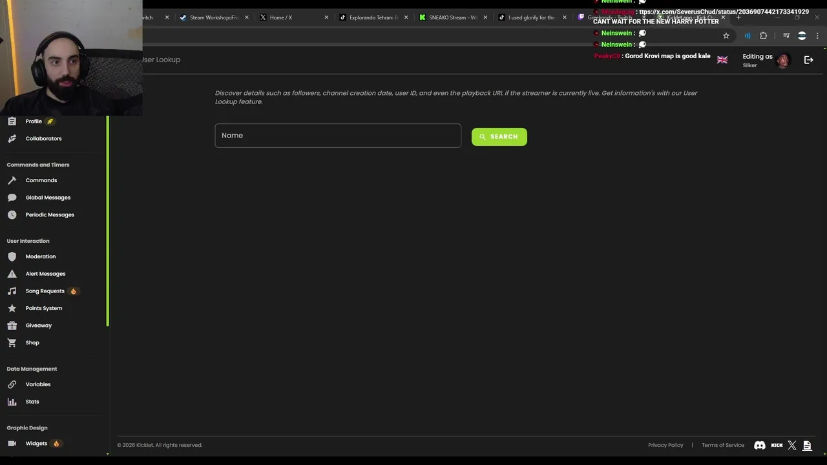Open the Privacy Policy link
The width and height of the screenshot is (827, 465).
tap(665, 445)
